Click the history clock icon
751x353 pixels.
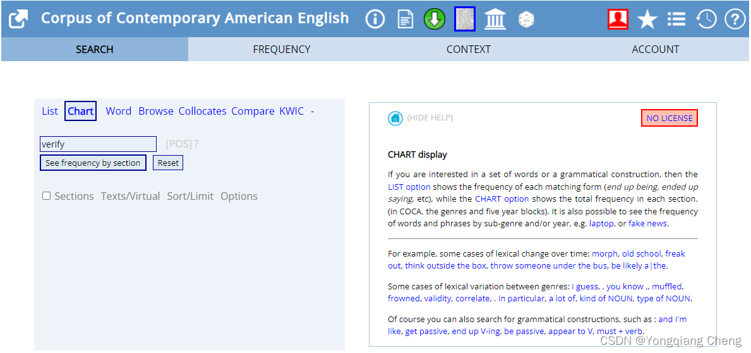(x=706, y=20)
